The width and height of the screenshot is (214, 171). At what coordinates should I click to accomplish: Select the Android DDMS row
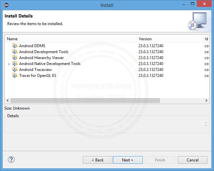(107, 46)
